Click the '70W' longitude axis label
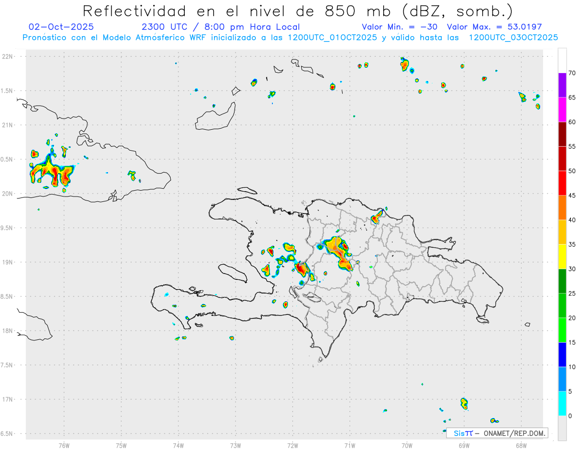Viewport: 585px width, 452px height. (407, 445)
